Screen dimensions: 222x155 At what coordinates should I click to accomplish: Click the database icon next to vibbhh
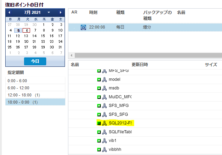[x=104, y=150]
